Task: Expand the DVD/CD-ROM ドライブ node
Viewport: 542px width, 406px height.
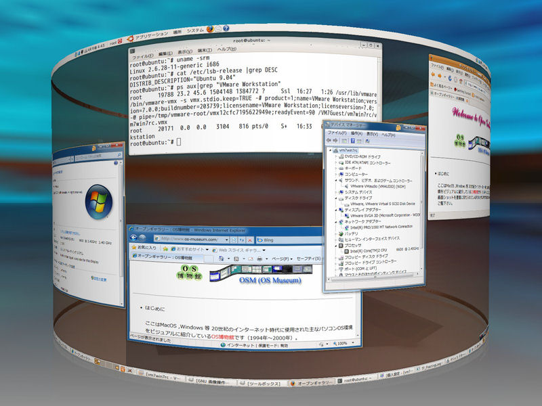Action: 336,156
